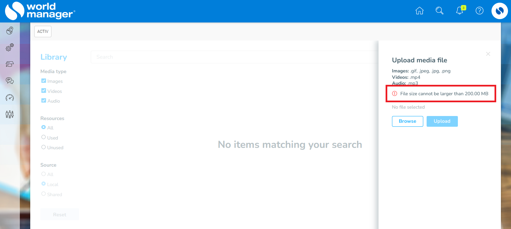Click the search magnifier icon
511x229 pixels.
click(439, 11)
